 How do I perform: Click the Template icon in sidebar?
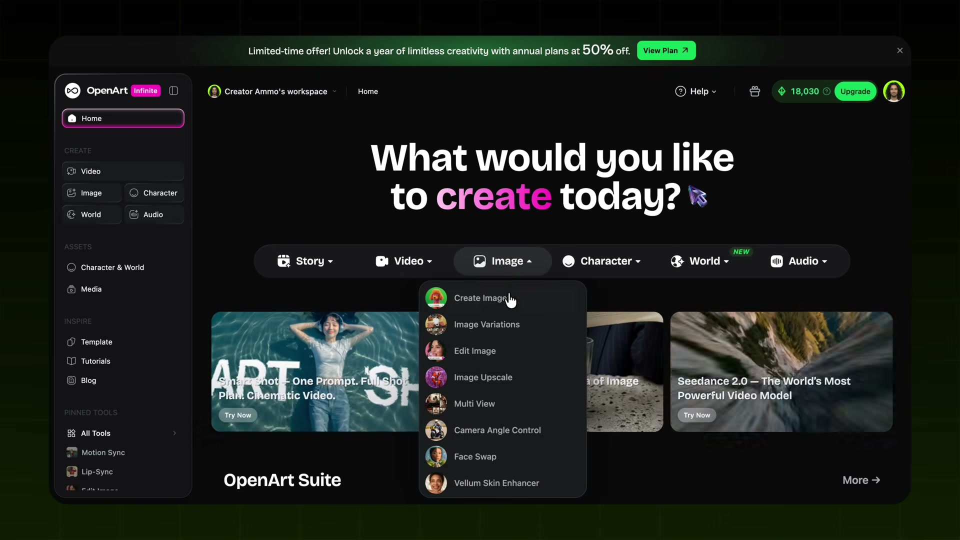(x=71, y=342)
